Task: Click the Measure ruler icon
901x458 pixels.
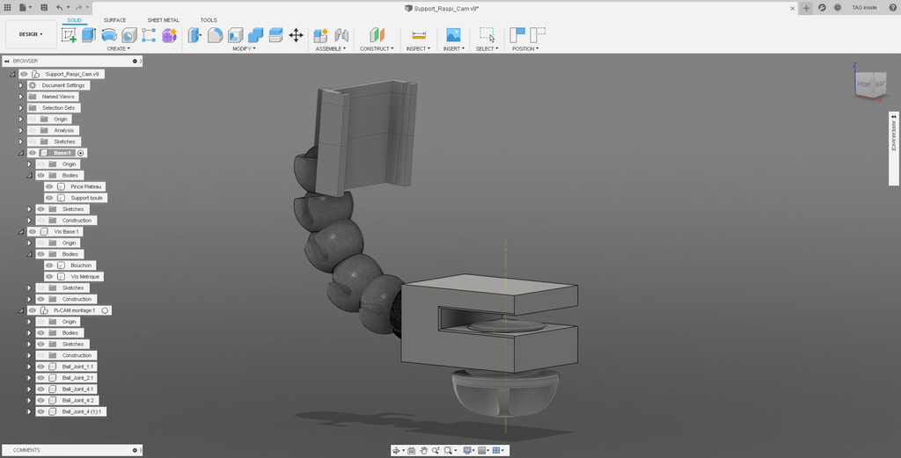Action: tap(419, 35)
